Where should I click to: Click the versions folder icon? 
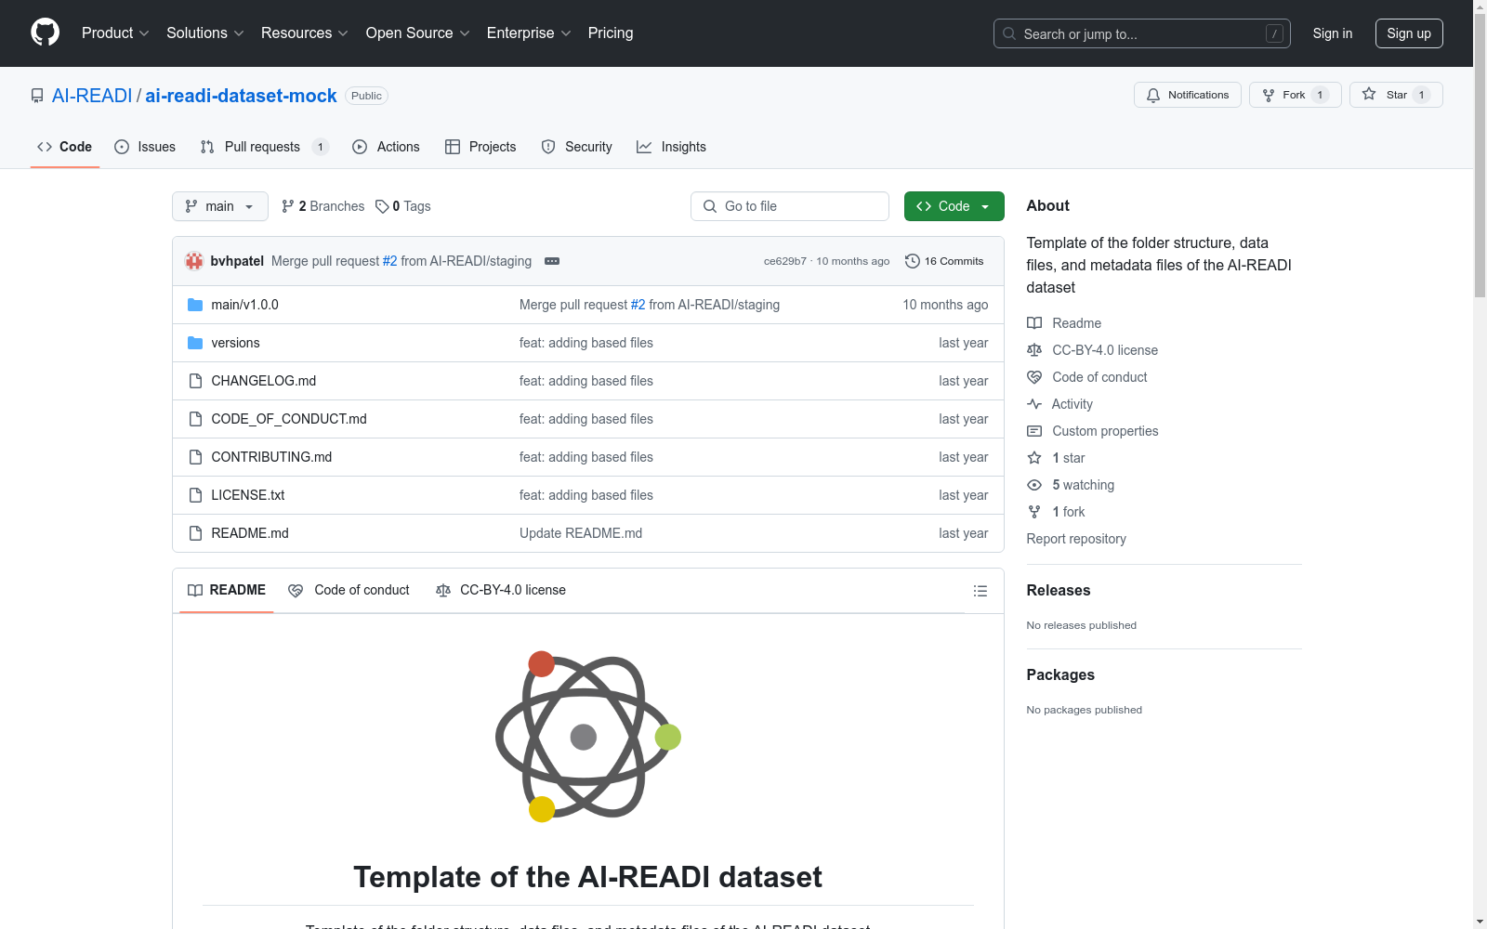(195, 343)
